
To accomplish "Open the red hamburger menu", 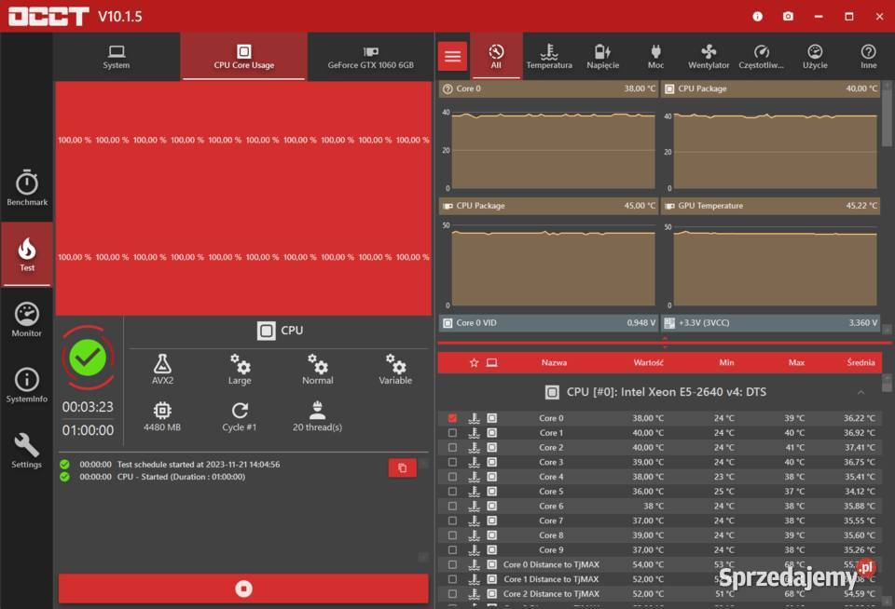I will [x=453, y=56].
